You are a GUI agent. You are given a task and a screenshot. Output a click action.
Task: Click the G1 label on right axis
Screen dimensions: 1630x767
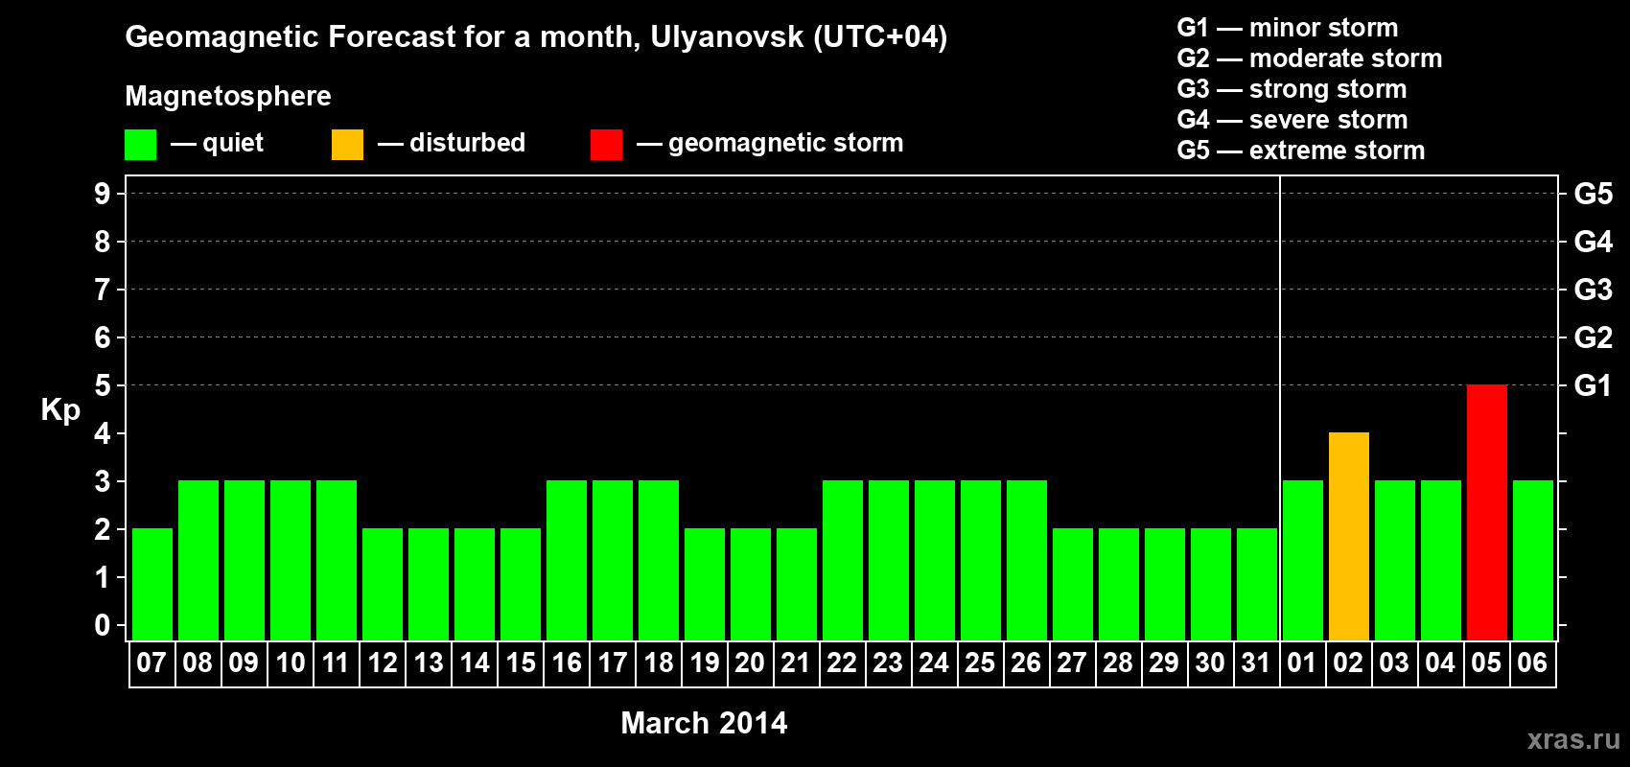[x=1593, y=385]
